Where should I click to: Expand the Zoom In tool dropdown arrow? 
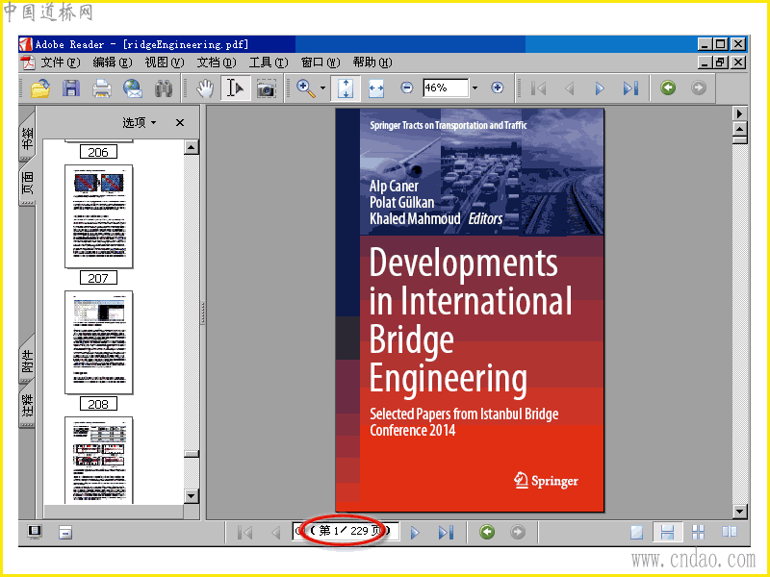(323, 88)
